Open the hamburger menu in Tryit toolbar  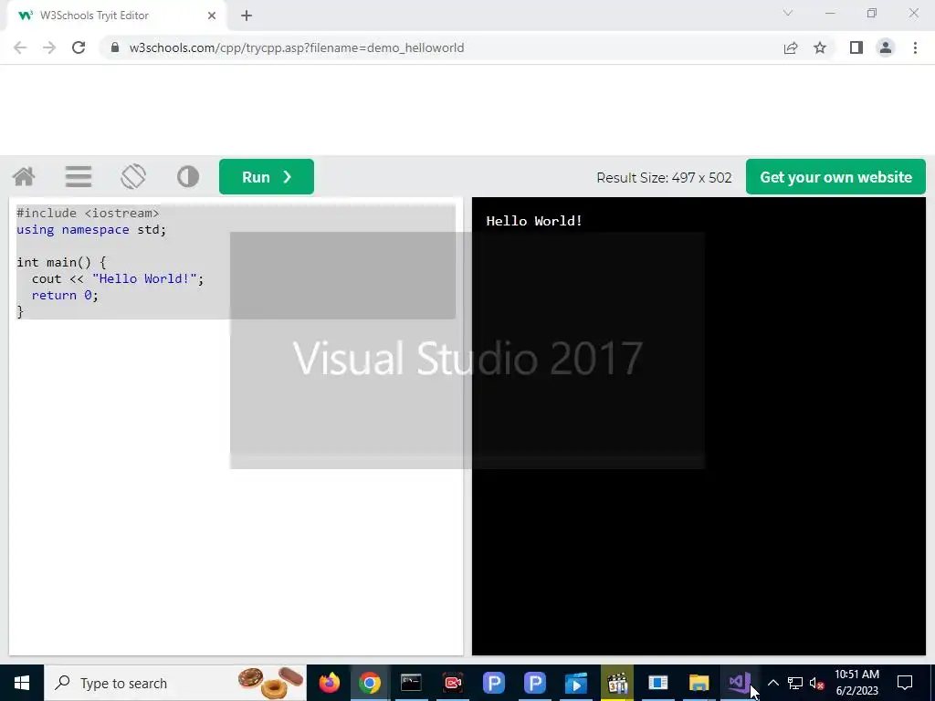pyautogui.click(x=79, y=177)
